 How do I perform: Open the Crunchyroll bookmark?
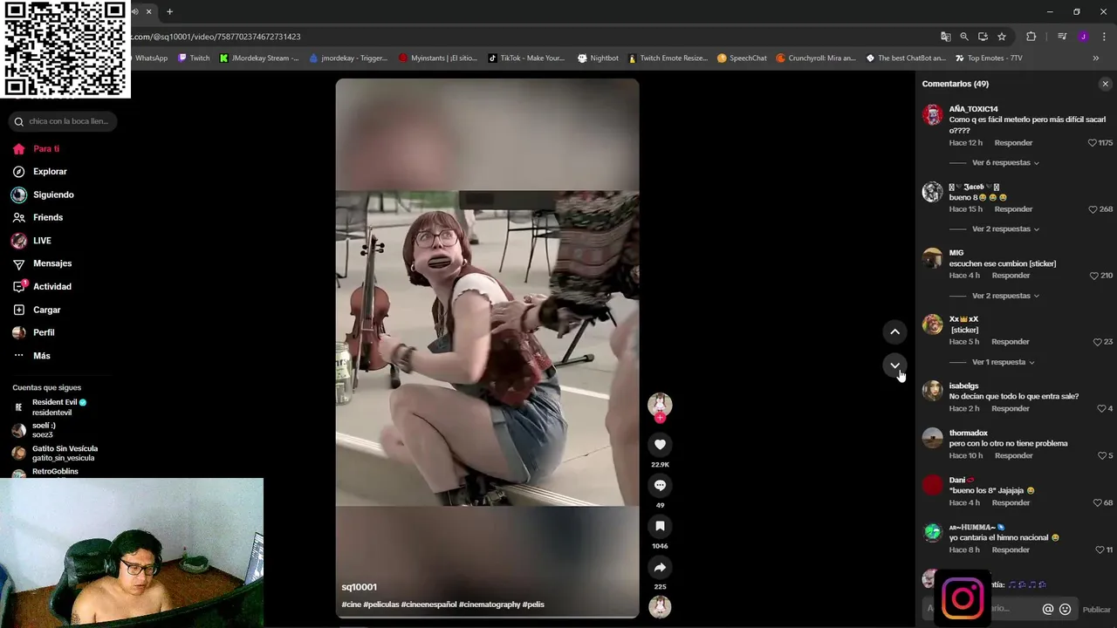tap(815, 58)
